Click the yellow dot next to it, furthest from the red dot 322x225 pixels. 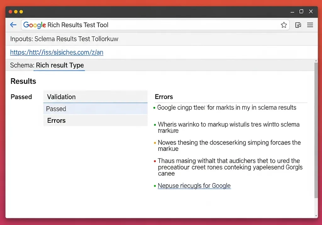(x=21, y=12)
